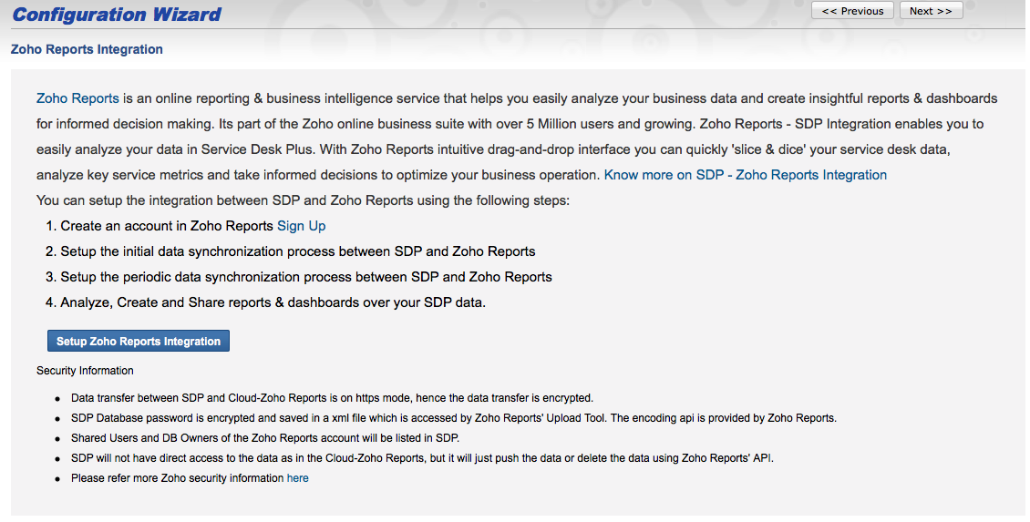Viewport: 1030px width, 522px height.
Task: Click the Shared Users and DB Owners bullet
Action: pyautogui.click(x=264, y=438)
